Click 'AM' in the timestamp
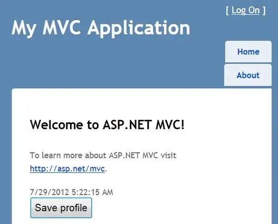 (108, 192)
